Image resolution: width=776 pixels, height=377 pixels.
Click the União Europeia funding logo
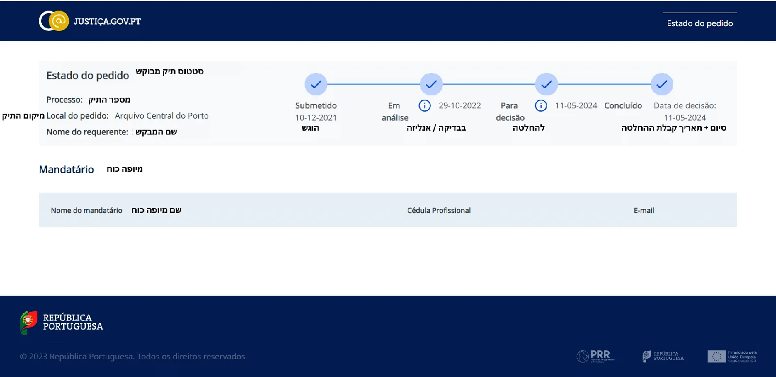click(x=732, y=357)
